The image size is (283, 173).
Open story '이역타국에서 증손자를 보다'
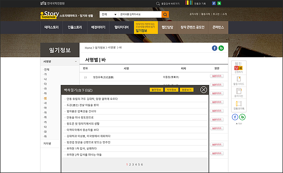click(x=83, y=130)
